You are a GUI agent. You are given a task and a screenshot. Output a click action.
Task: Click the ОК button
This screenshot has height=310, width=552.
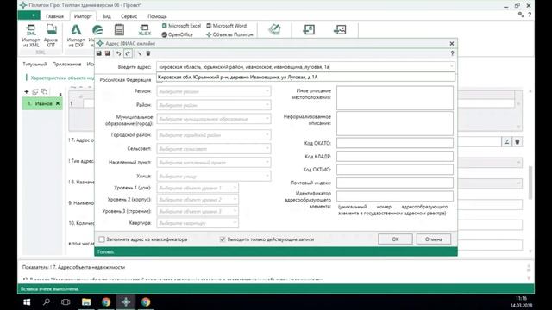point(395,239)
